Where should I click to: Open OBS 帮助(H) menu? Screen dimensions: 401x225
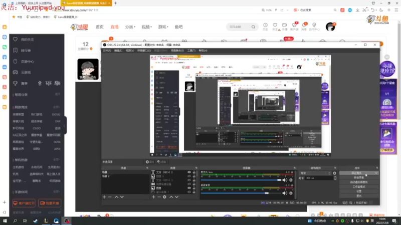(x=203, y=50)
